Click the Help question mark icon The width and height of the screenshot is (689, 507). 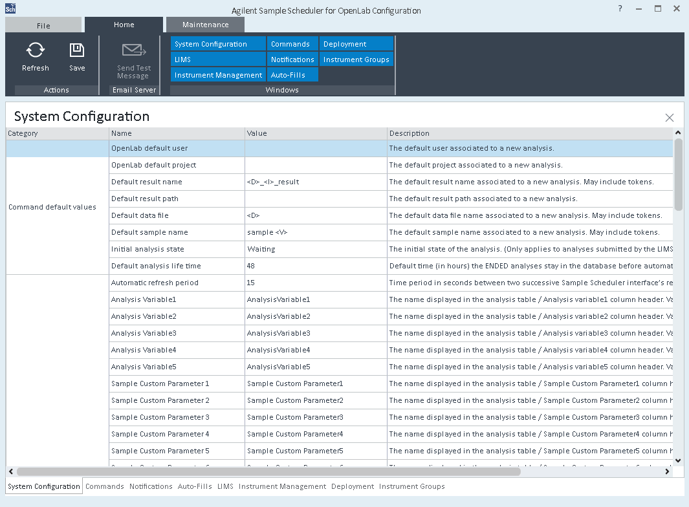point(620,9)
